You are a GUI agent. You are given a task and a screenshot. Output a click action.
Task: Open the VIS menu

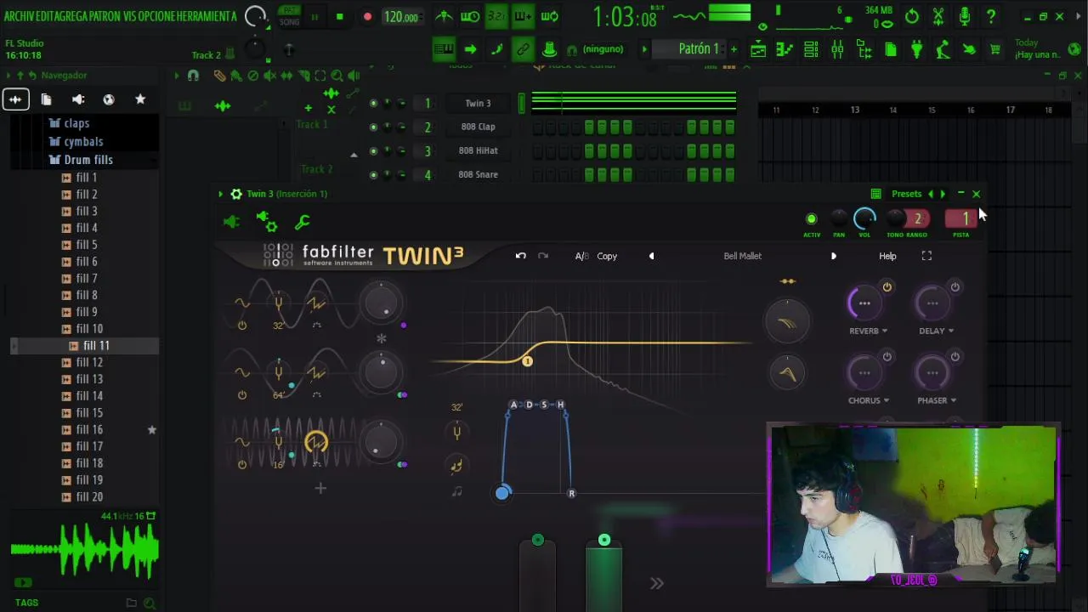pyautogui.click(x=131, y=16)
